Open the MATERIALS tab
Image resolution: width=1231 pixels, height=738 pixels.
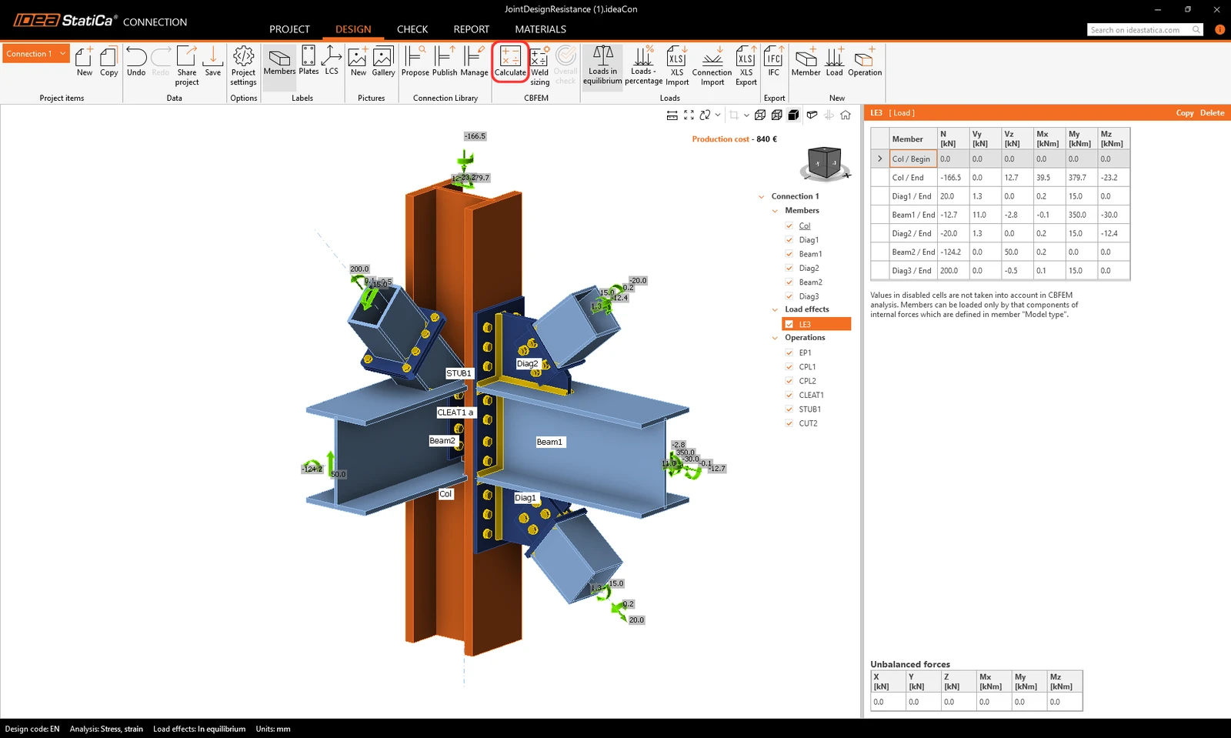click(541, 29)
